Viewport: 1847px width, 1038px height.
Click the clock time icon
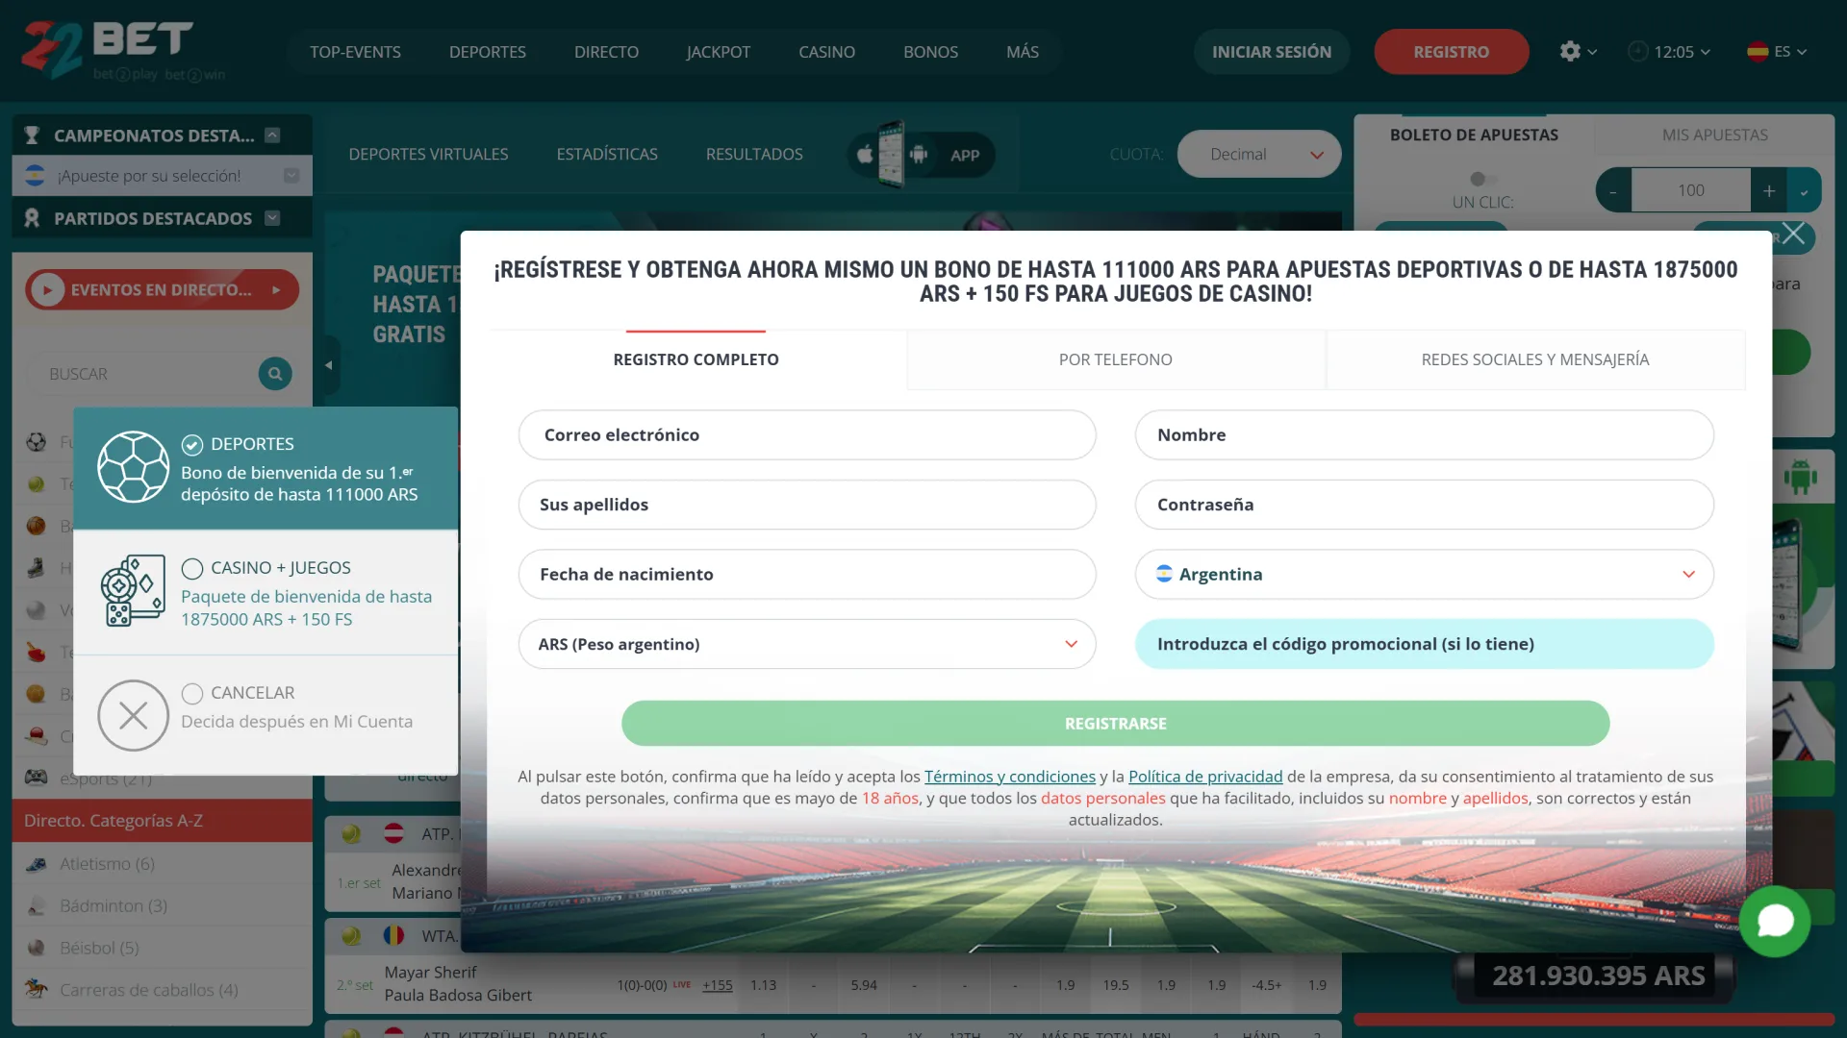click(1637, 52)
